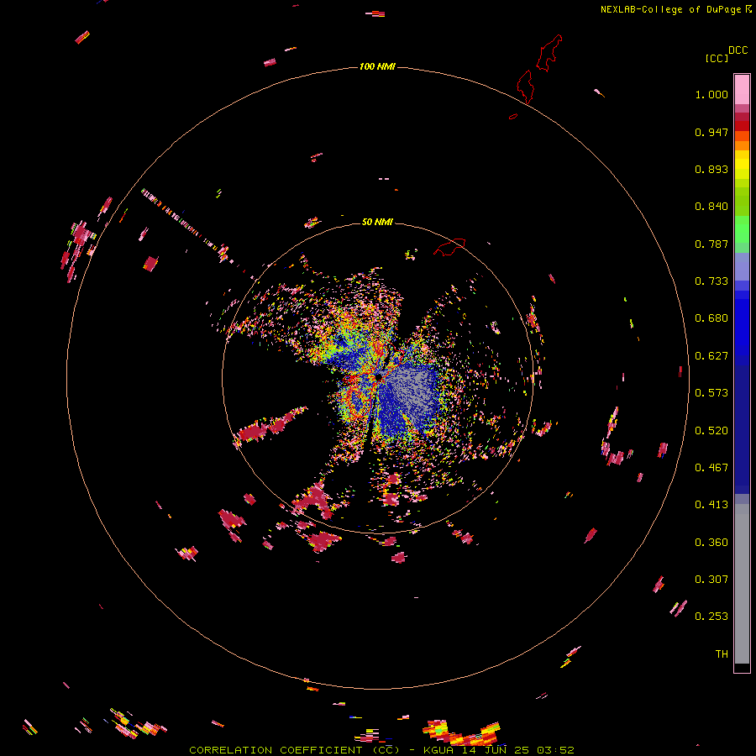The height and width of the screenshot is (756, 756).
Task: Click the TH threshold label
Action: [x=722, y=654]
